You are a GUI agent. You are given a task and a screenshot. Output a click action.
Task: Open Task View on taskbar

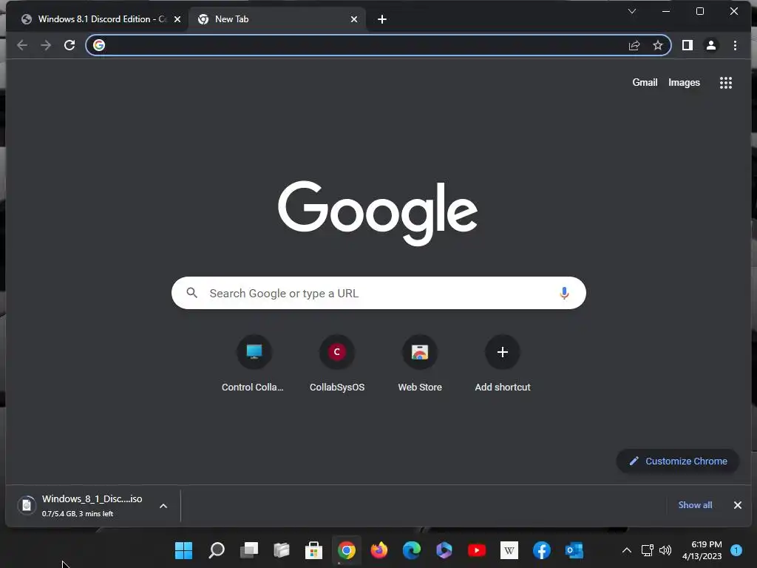[249, 550]
